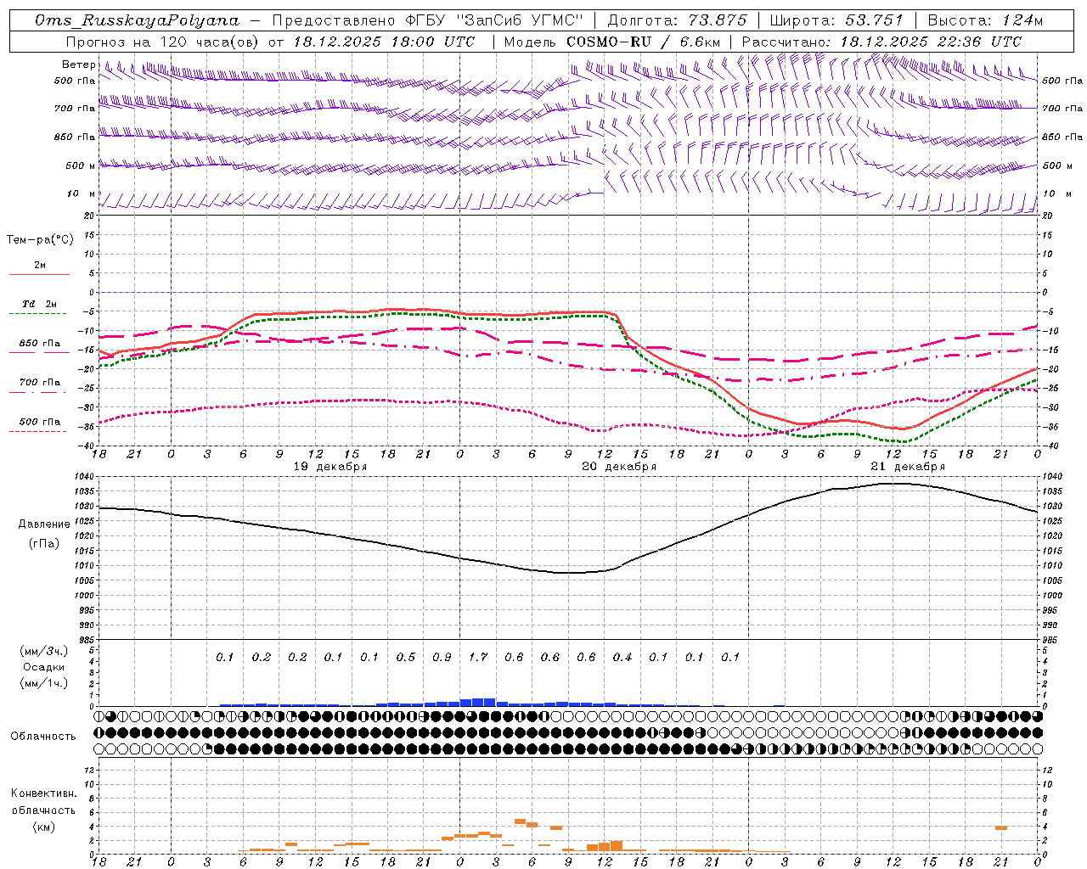
Task: Click the 0.5 precipitation amount
Action: (405, 658)
